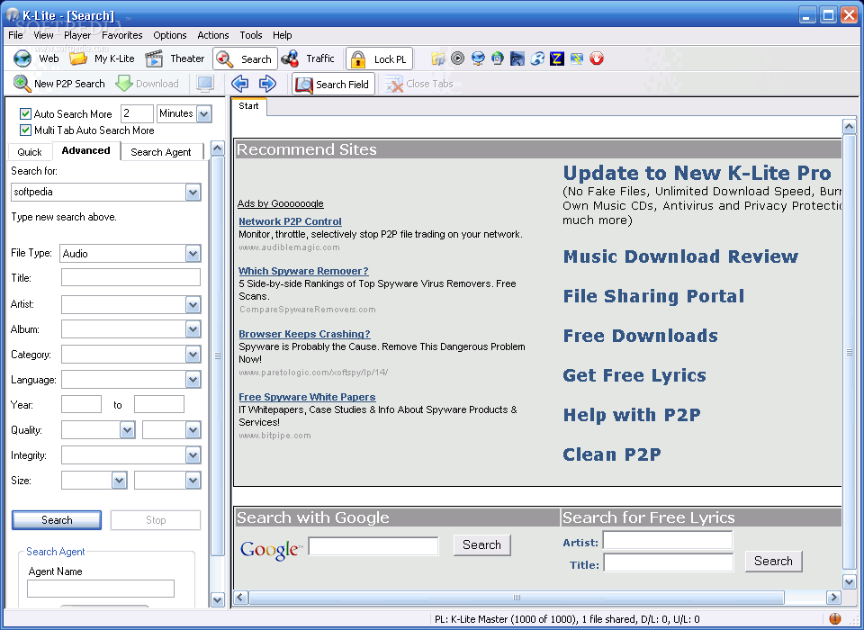Open the Artist dropdown

tap(193, 304)
